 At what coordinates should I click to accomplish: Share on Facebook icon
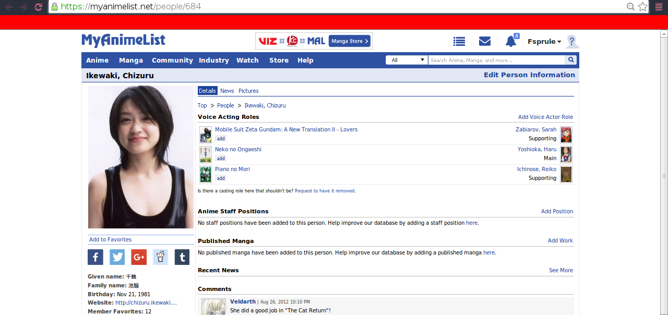pyautogui.click(x=96, y=257)
